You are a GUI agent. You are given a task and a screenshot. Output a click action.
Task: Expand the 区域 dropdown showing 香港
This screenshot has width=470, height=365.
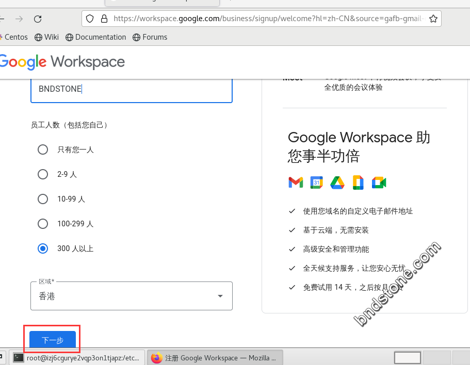132,296
